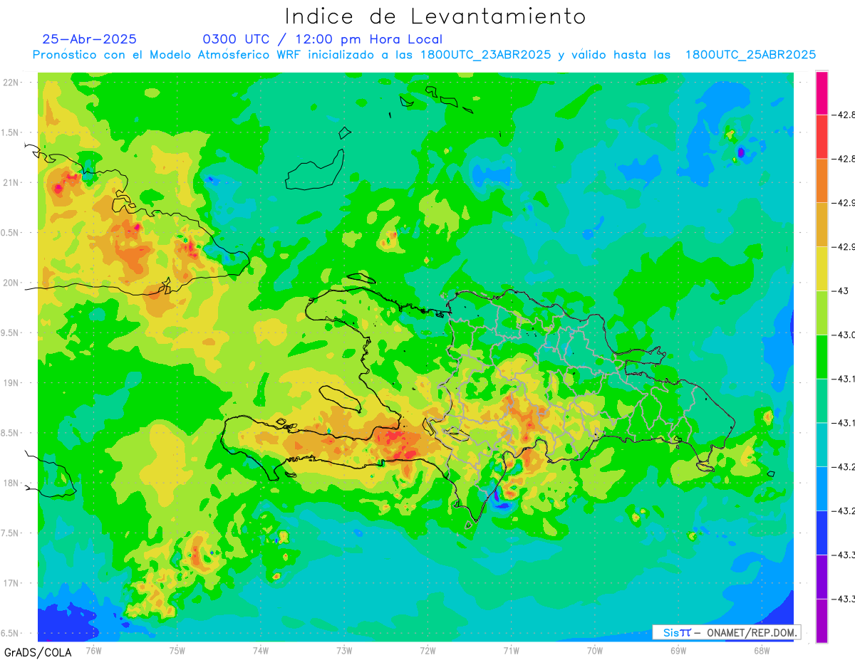Click the "71W" longitude label
The width and height of the screenshot is (855, 660).
(511, 650)
